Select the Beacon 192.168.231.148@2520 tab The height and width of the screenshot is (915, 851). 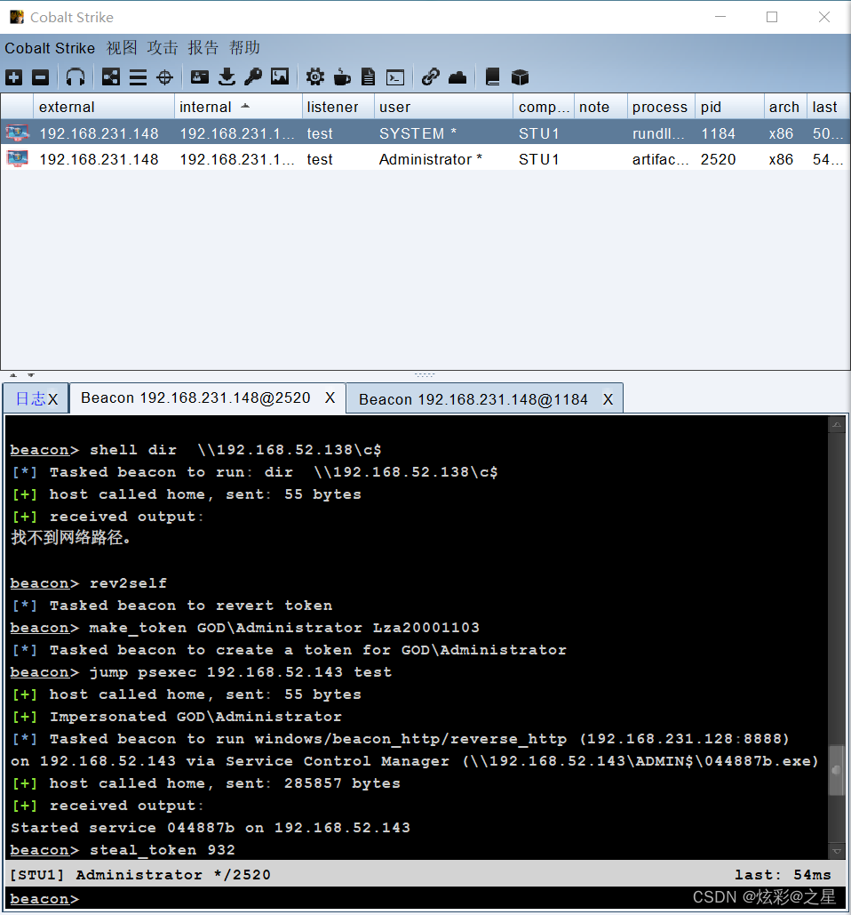coord(195,398)
